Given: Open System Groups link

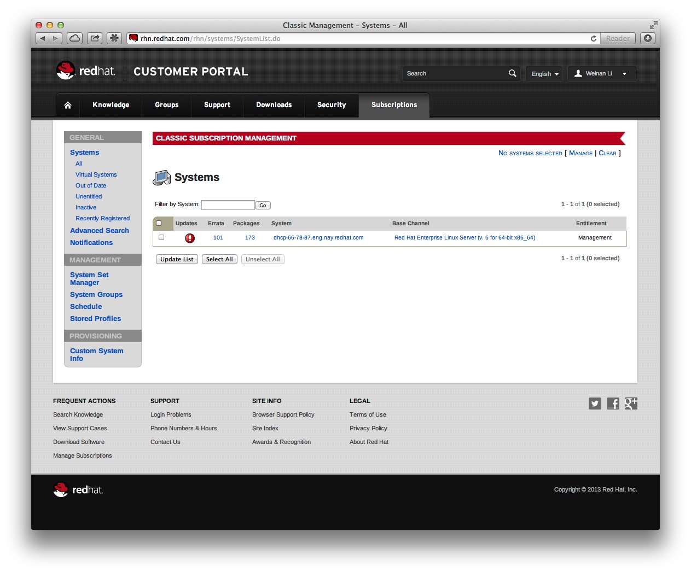Looking at the screenshot, I should tap(96, 295).
